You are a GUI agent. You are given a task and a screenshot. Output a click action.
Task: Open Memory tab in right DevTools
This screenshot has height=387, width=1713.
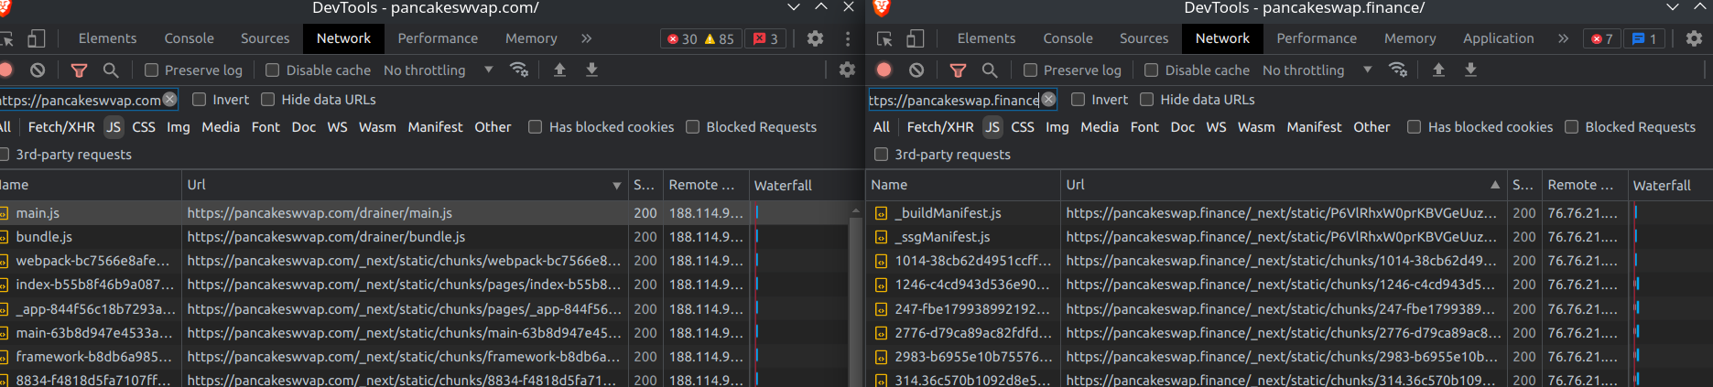[x=1410, y=38]
